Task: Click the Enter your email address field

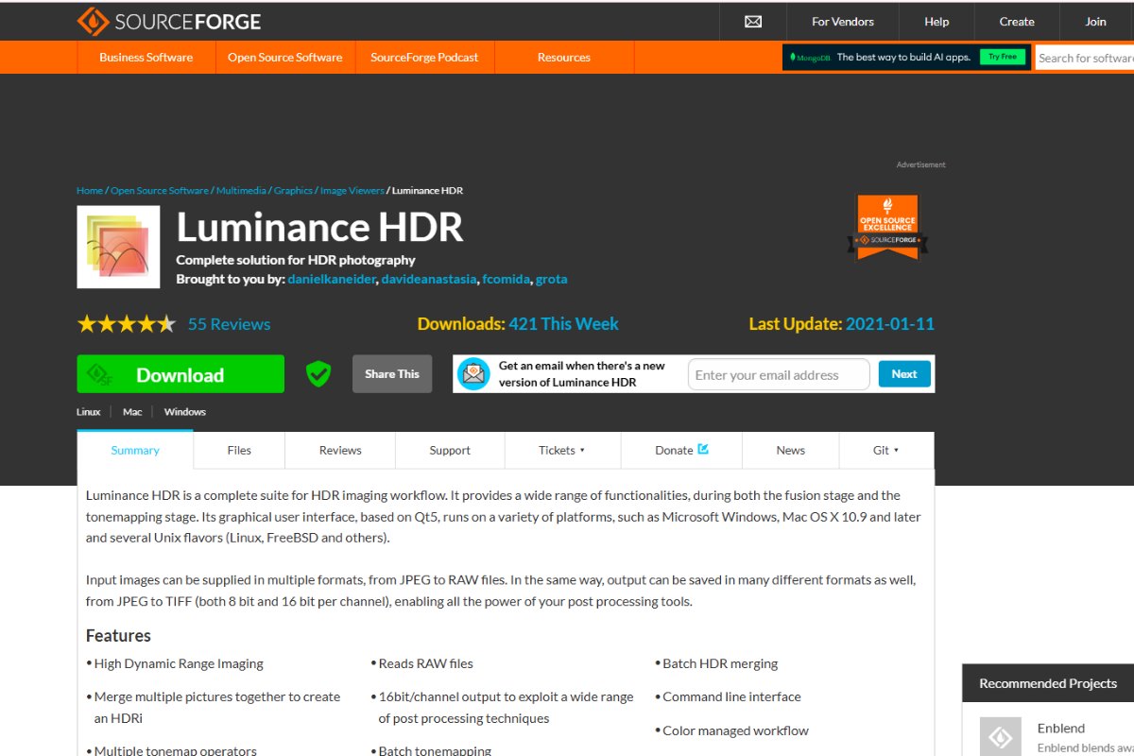Action: point(778,374)
